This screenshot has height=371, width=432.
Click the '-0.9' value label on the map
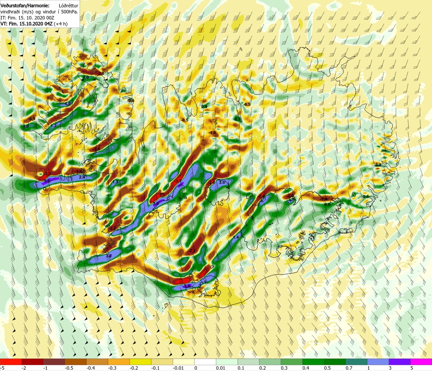pos(32,119)
